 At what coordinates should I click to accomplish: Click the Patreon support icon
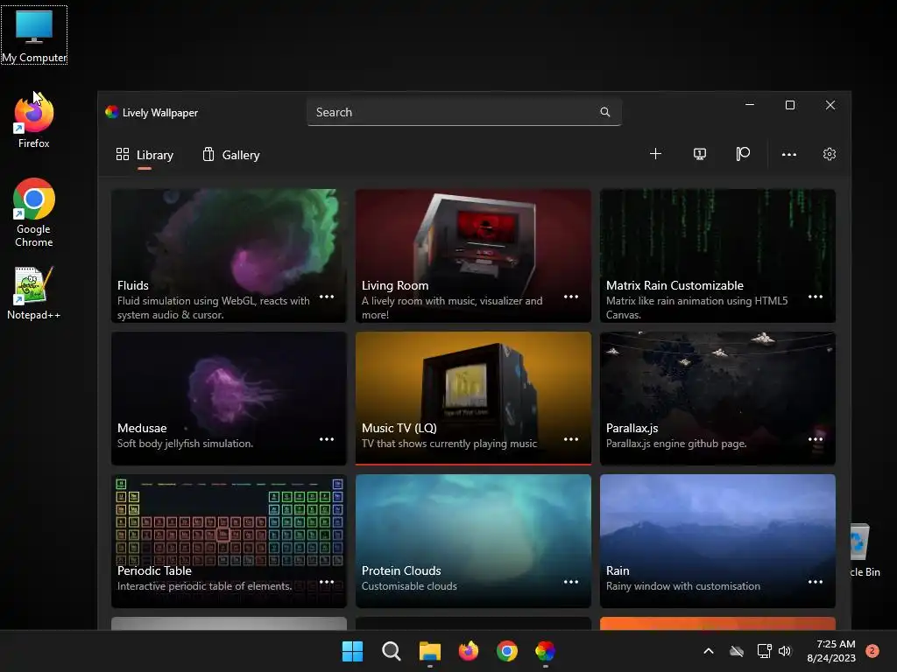[x=743, y=154]
